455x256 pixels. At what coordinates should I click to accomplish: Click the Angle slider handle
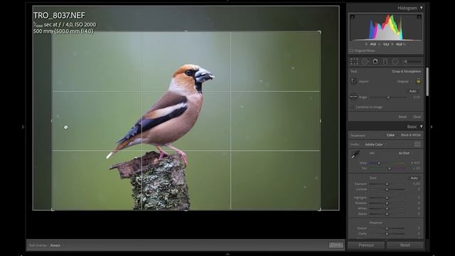(388, 97)
